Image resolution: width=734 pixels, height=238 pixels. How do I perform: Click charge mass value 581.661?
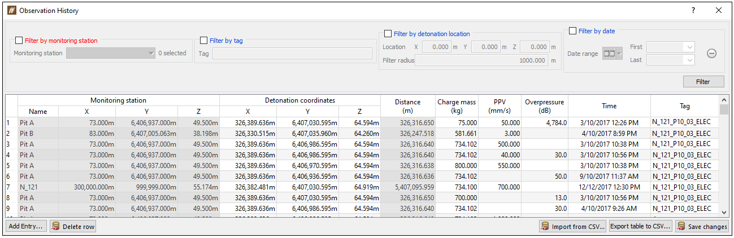[457, 133]
